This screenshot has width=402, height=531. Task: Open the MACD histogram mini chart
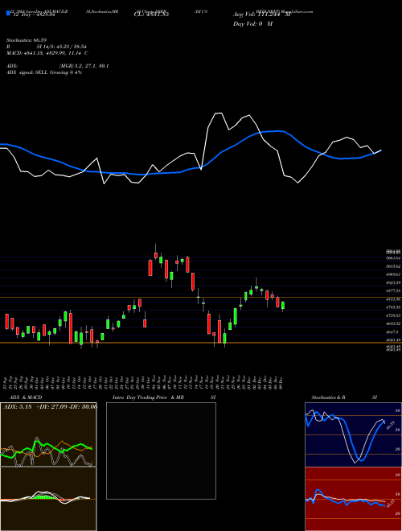tap(48, 499)
